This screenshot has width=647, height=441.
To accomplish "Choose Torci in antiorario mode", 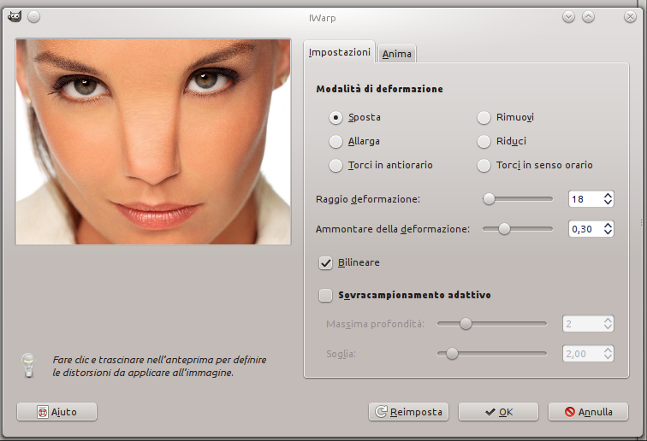I will click(335, 165).
